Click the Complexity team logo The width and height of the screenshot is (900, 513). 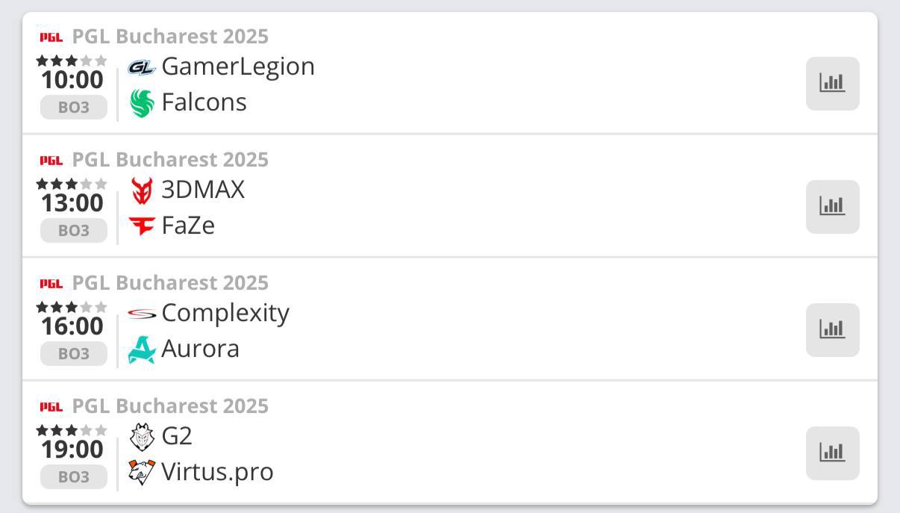point(142,314)
